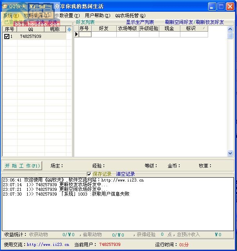Sort accounts by QQ column header
This screenshot has height=251, width=237.
[30, 29]
